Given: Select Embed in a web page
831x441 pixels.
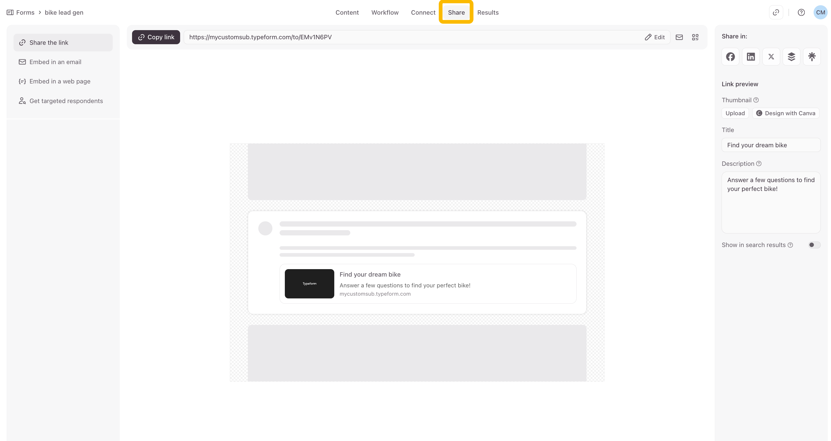Looking at the screenshot, I should [x=60, y=81].
